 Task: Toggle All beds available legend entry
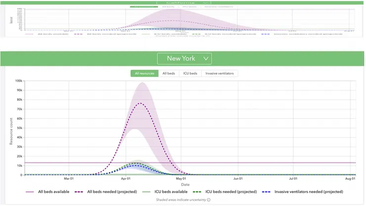47,192
